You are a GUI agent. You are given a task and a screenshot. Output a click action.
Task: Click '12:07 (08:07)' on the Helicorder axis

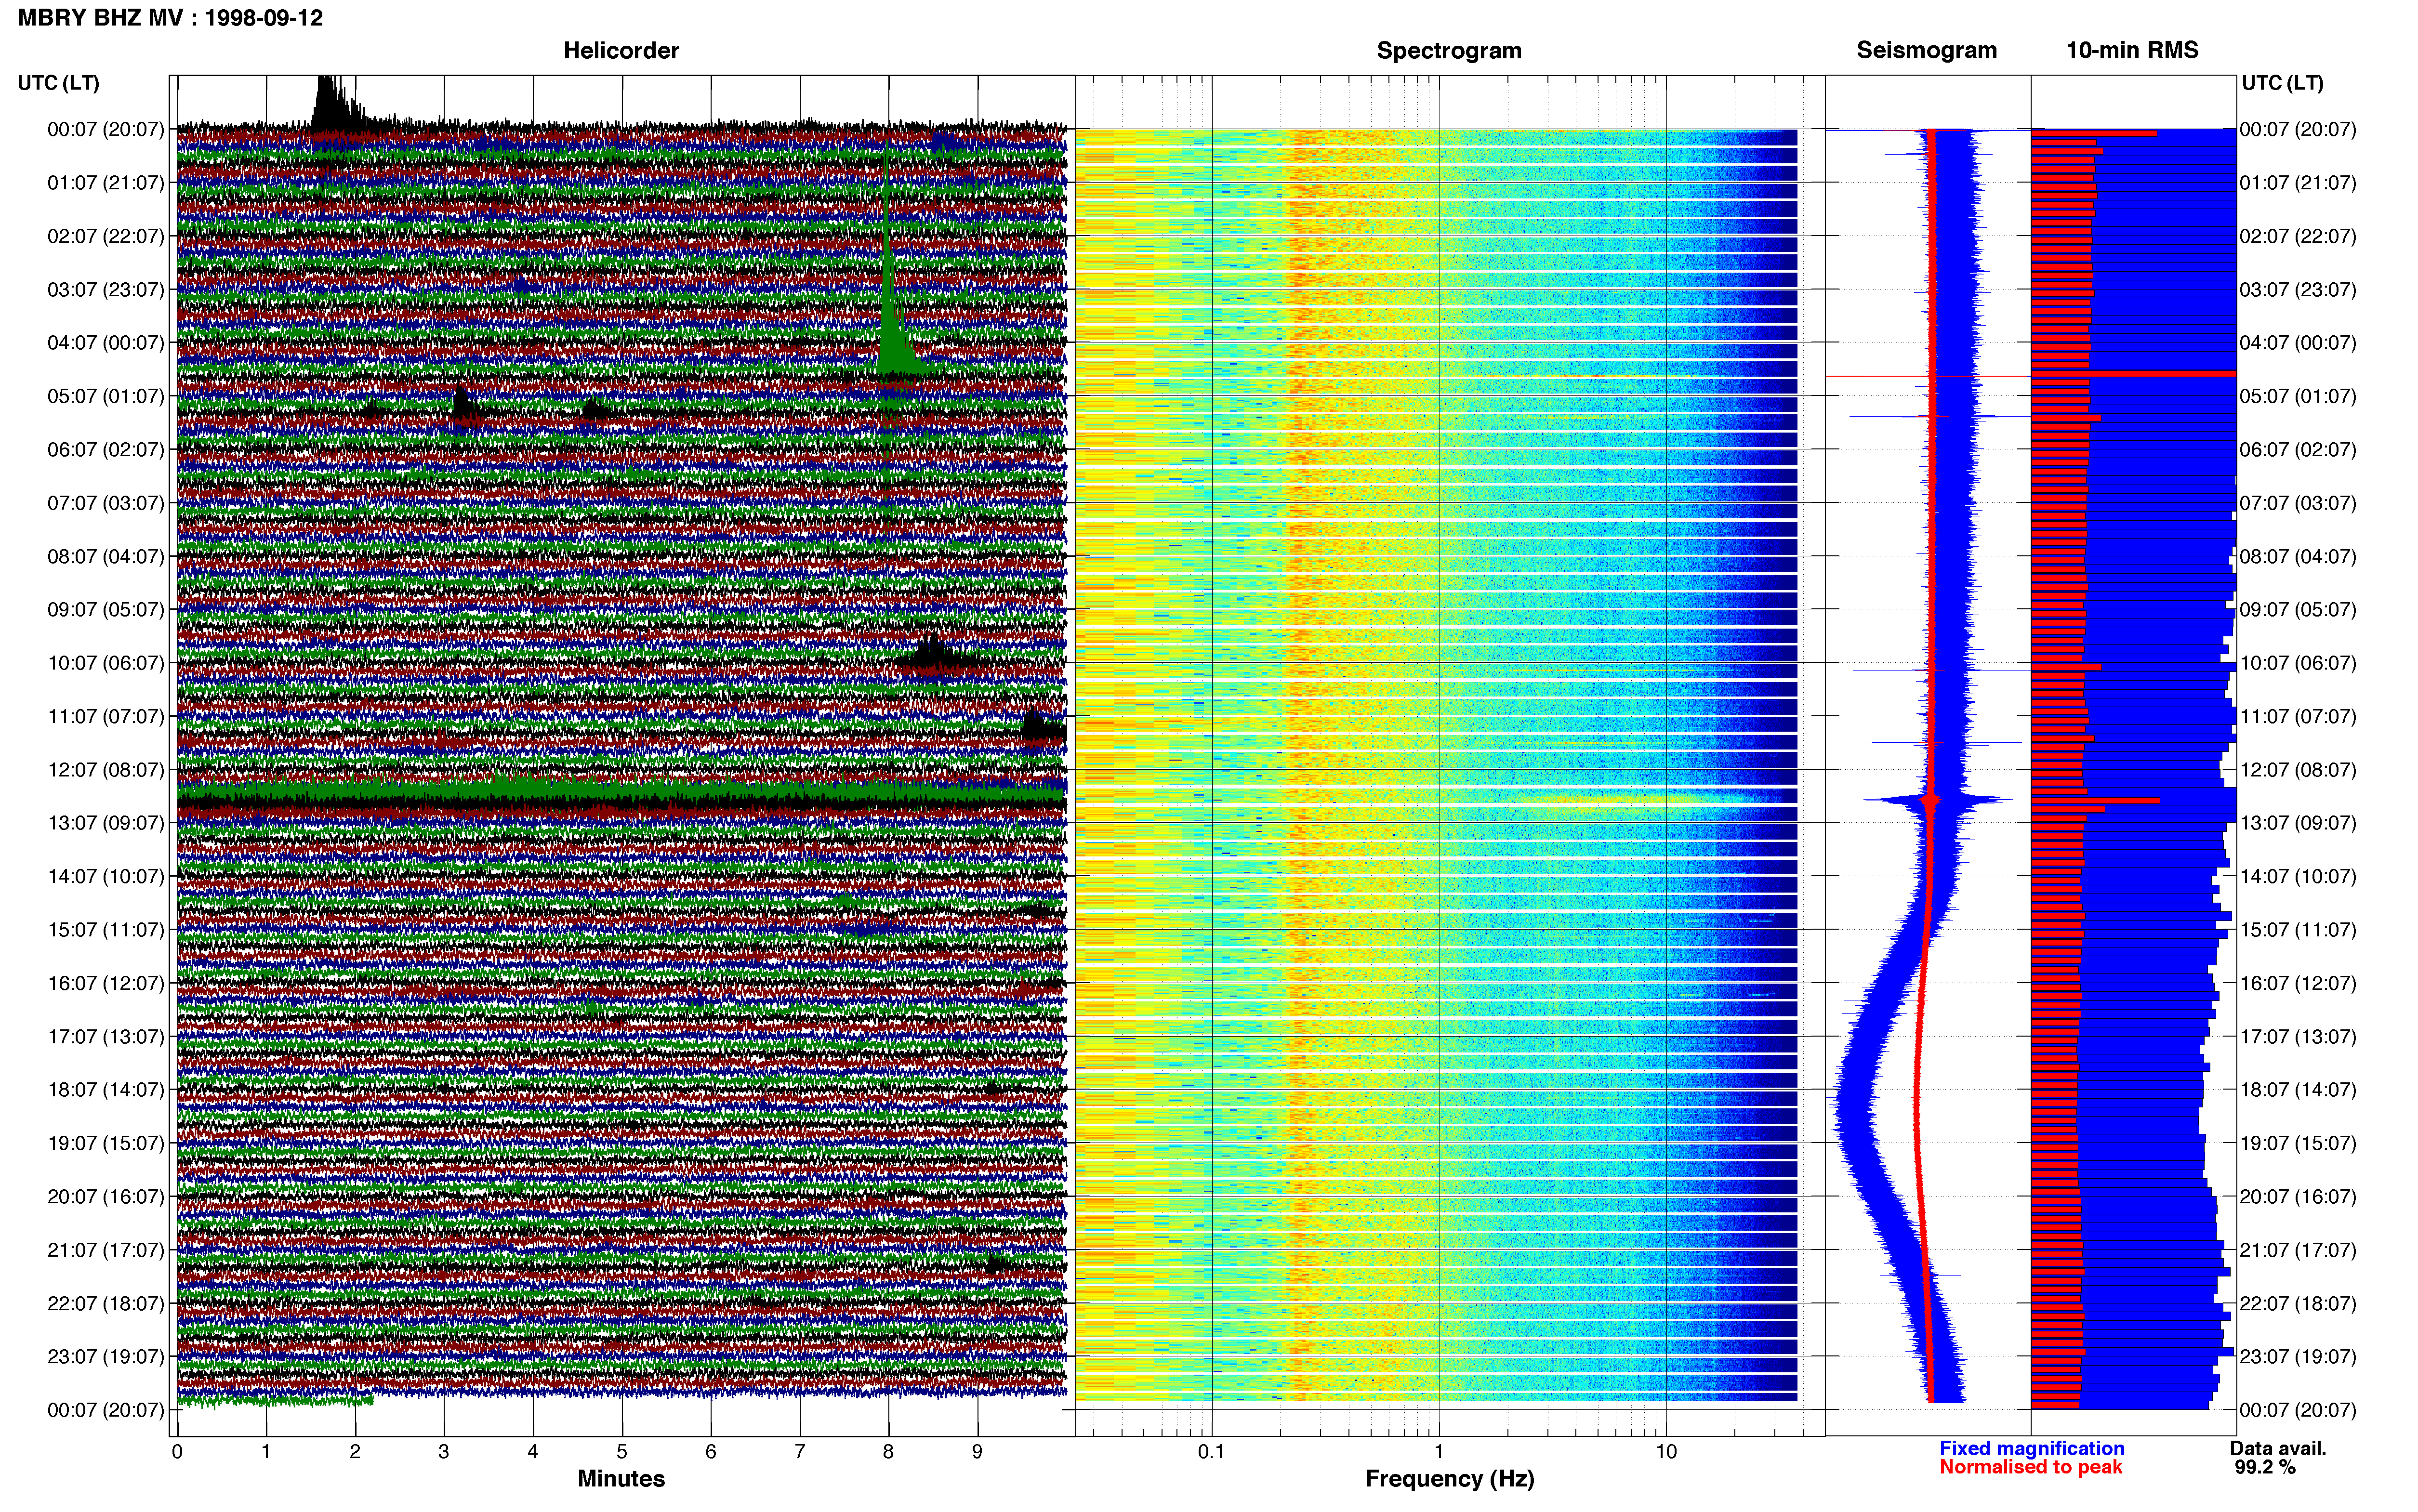(105, 770)
